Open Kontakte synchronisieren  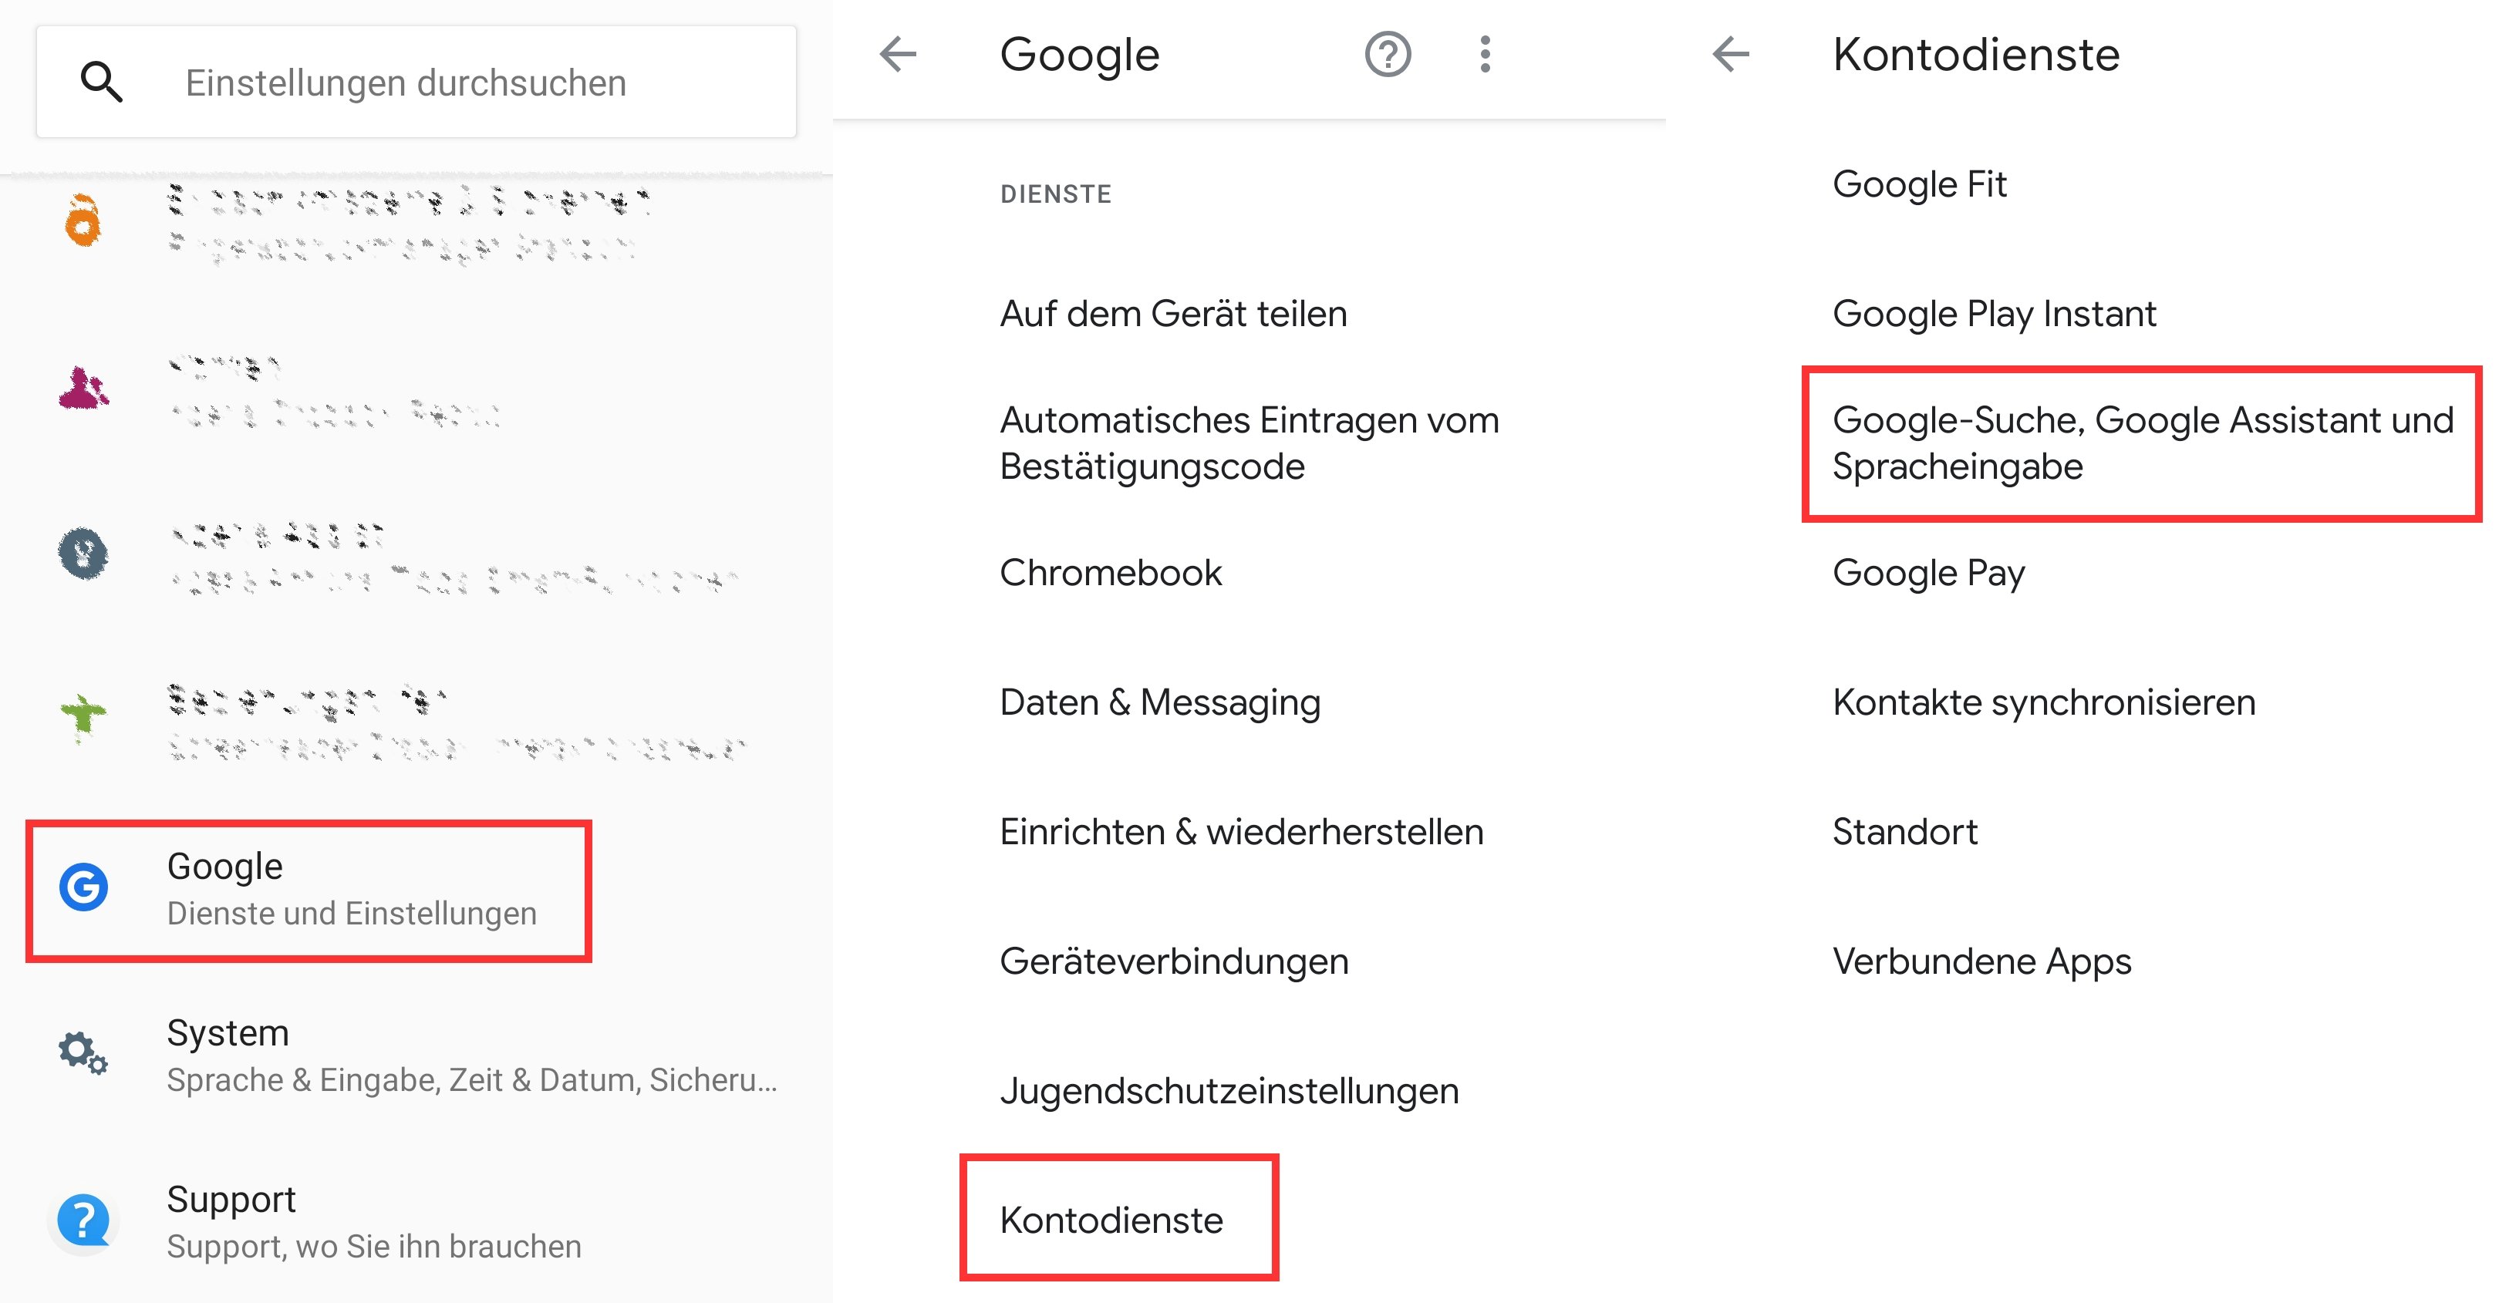pos(2082,702)
